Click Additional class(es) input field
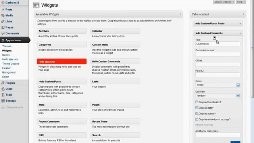 tap(217, 135)
